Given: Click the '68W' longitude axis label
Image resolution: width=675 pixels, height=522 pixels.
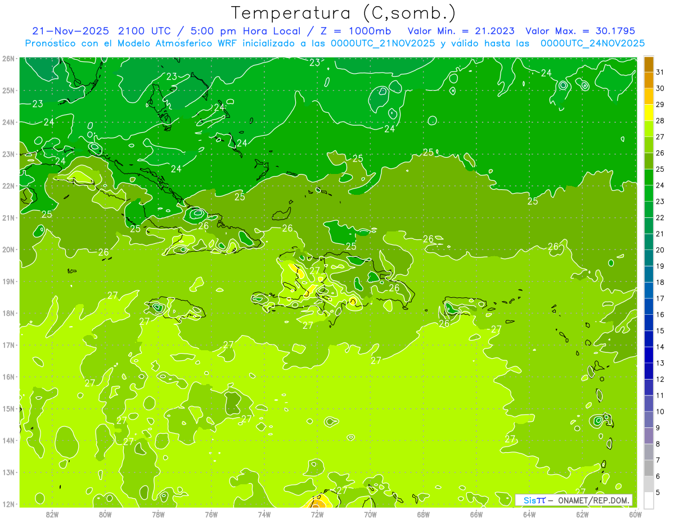Looking at the screenshot, I should [423, 514].
